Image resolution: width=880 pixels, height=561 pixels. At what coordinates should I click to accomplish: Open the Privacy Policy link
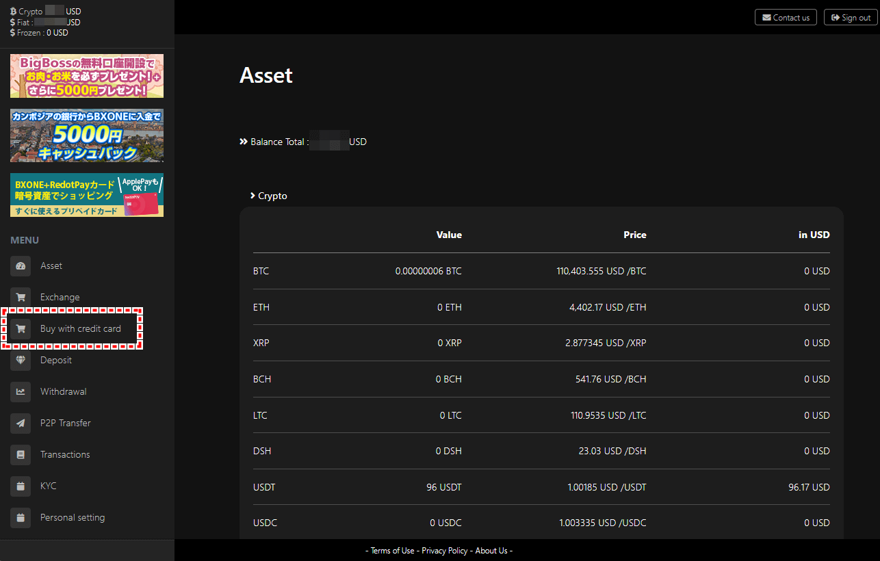click(445, 551)
